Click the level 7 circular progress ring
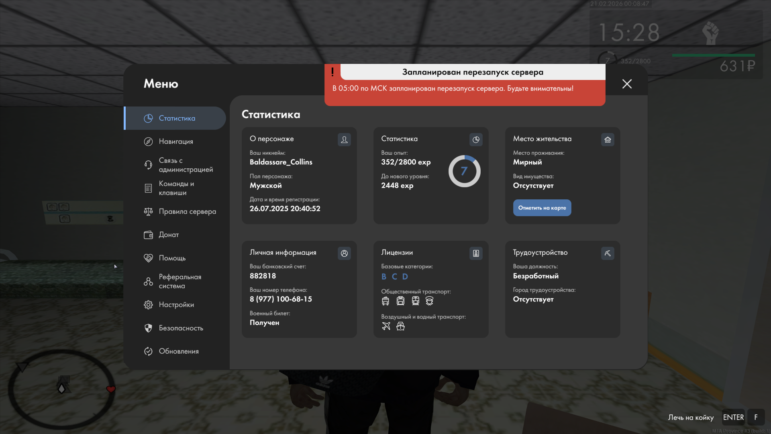 464,171
